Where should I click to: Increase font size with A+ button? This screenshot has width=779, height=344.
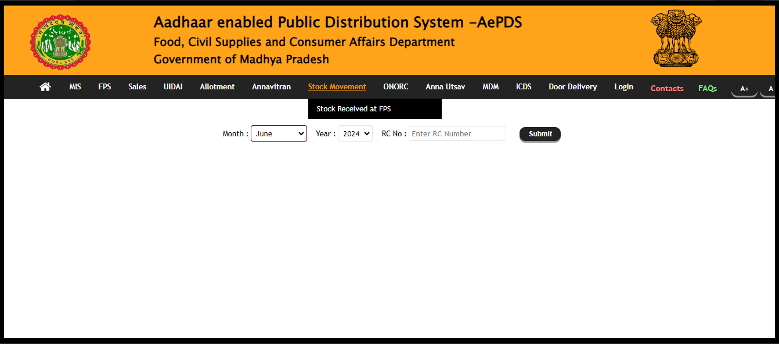point(744,89)
